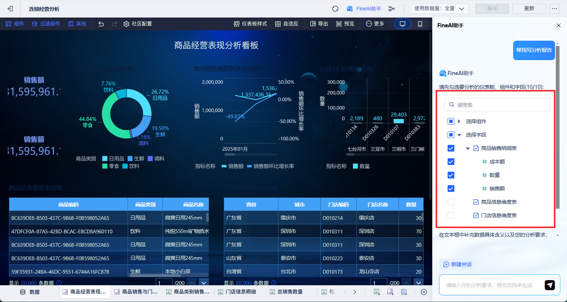Exit the editor via the back icon
The height and width of the screenshot is (302, 567).
click(x=10, y=9)
